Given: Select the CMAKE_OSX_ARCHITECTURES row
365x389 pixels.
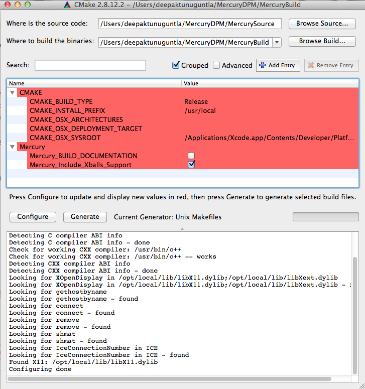Looking at the screenshot, I should pyautogui.click(x=183, y=119).
